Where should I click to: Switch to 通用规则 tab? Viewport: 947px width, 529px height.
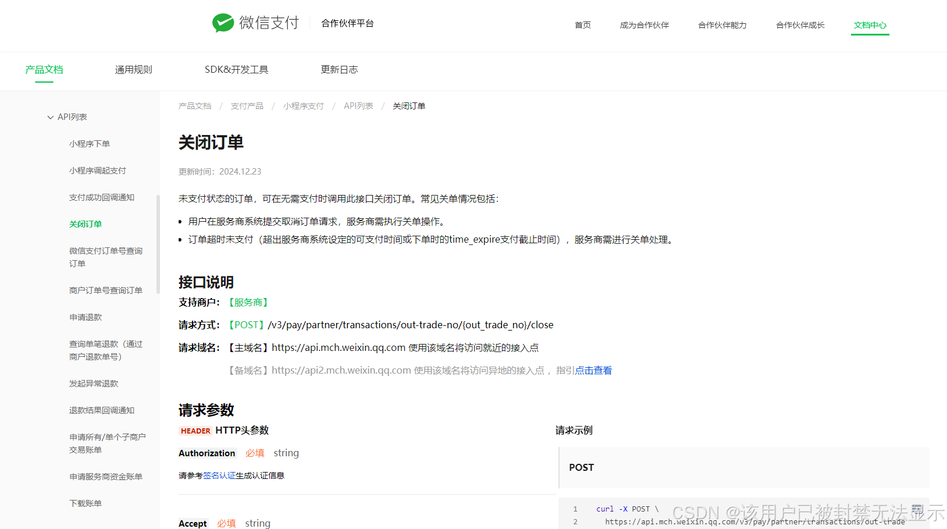133,69
